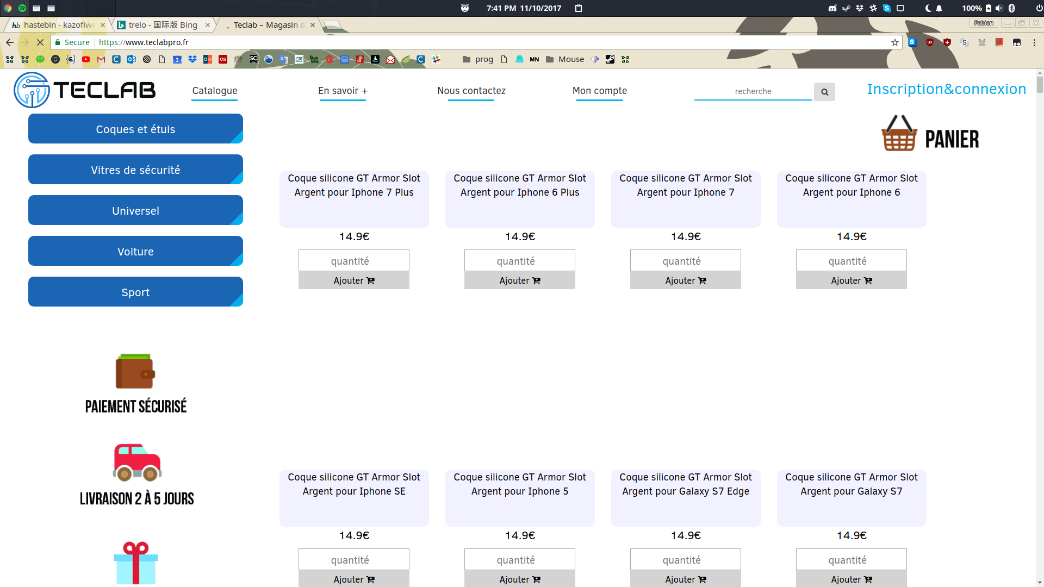Image resolution: width=1044 pixels, height=587 pixels.
Task: Open YouTube bookmark
Action: point(86,59)
